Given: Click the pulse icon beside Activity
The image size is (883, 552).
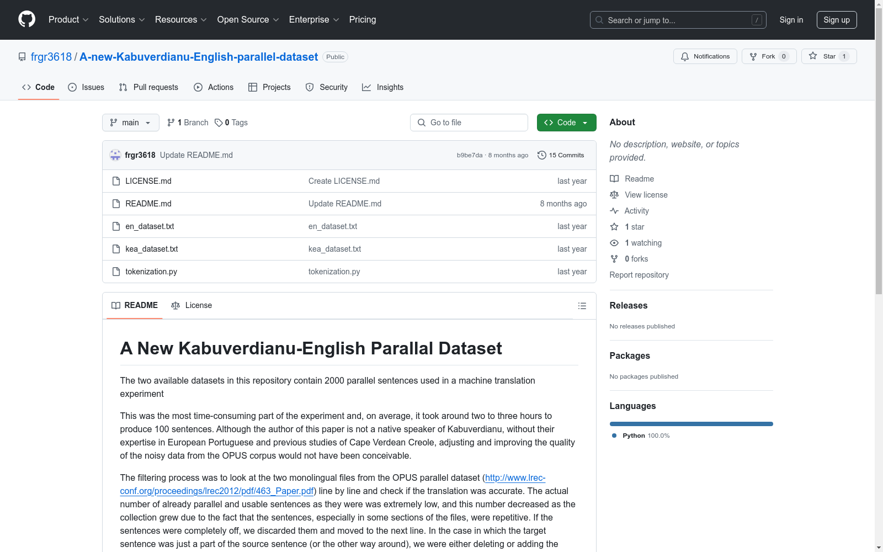Looking at the screenshot, I should click(x=614, y=211).
